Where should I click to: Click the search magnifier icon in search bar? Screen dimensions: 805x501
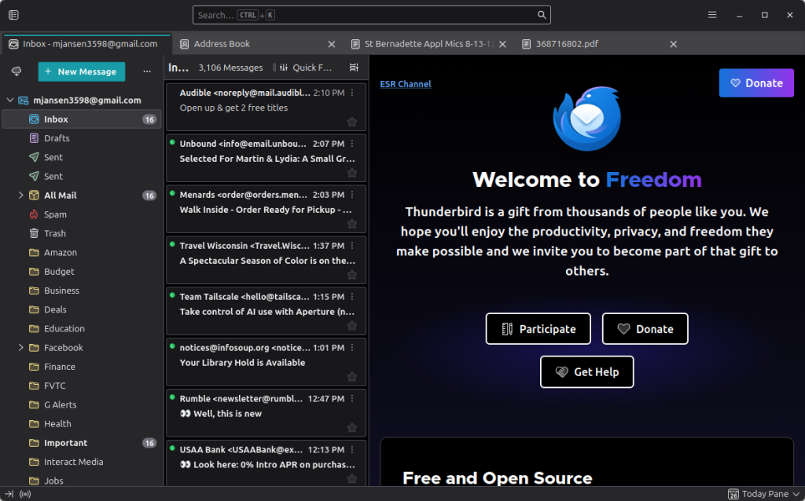coord(542,15)
